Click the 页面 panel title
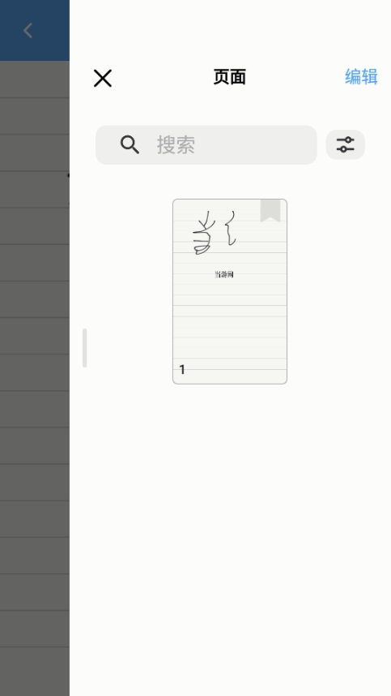The height and width of the screenshot is (696, 391). (229, 77)
